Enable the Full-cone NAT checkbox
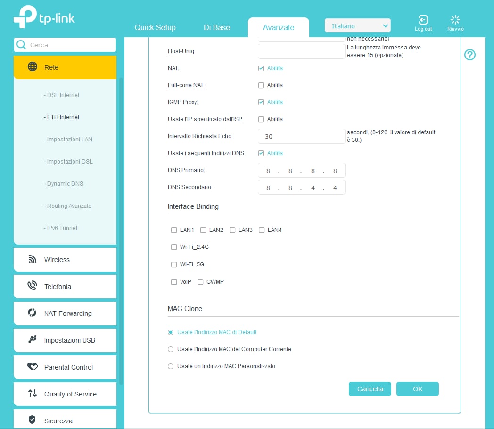Viewport: 494px width, 429px height. tap(261, 85)
